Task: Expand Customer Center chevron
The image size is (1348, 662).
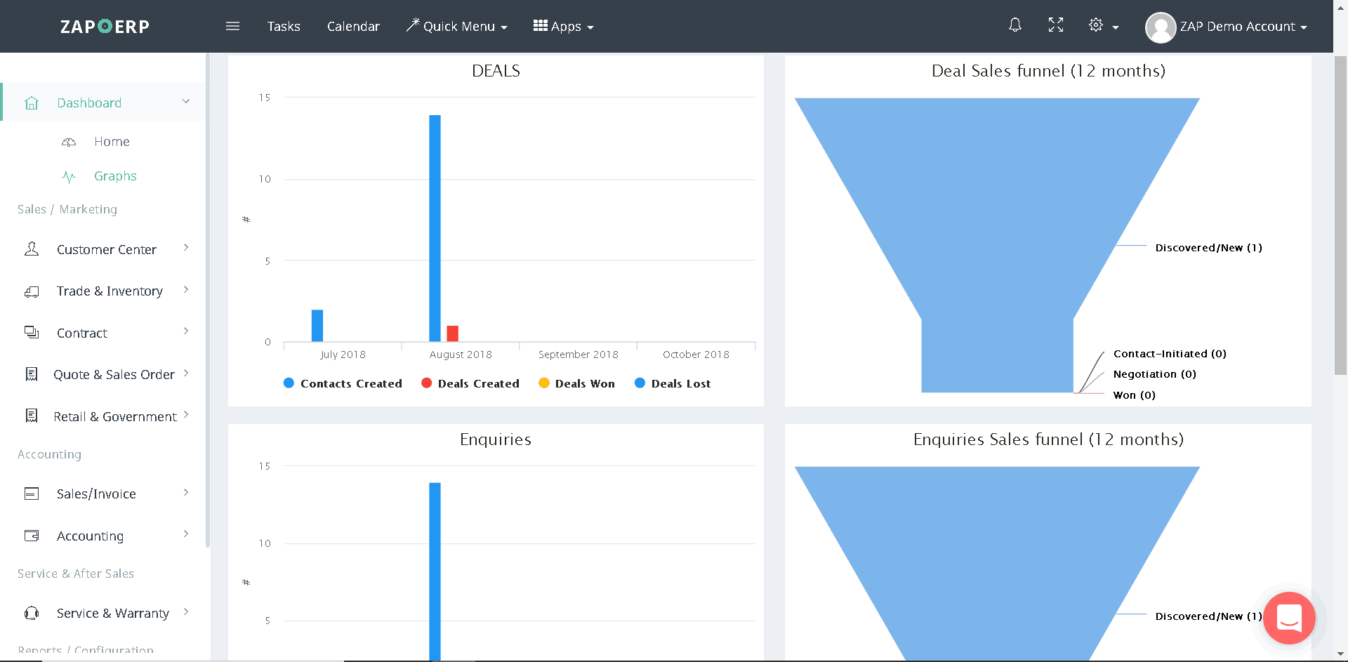Action: [186, 248]
